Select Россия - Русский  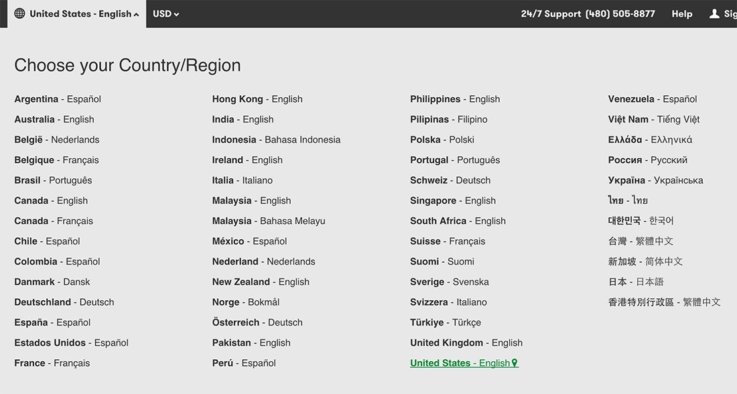pos(648,160)
